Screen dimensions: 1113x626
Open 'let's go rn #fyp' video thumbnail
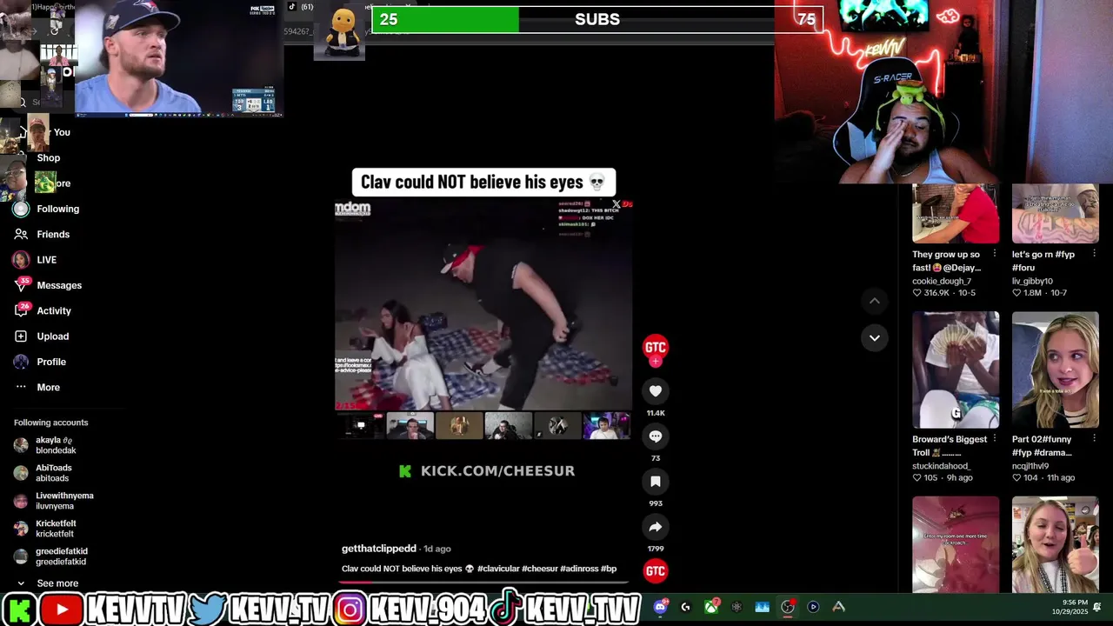click(x=1056, y=214)
